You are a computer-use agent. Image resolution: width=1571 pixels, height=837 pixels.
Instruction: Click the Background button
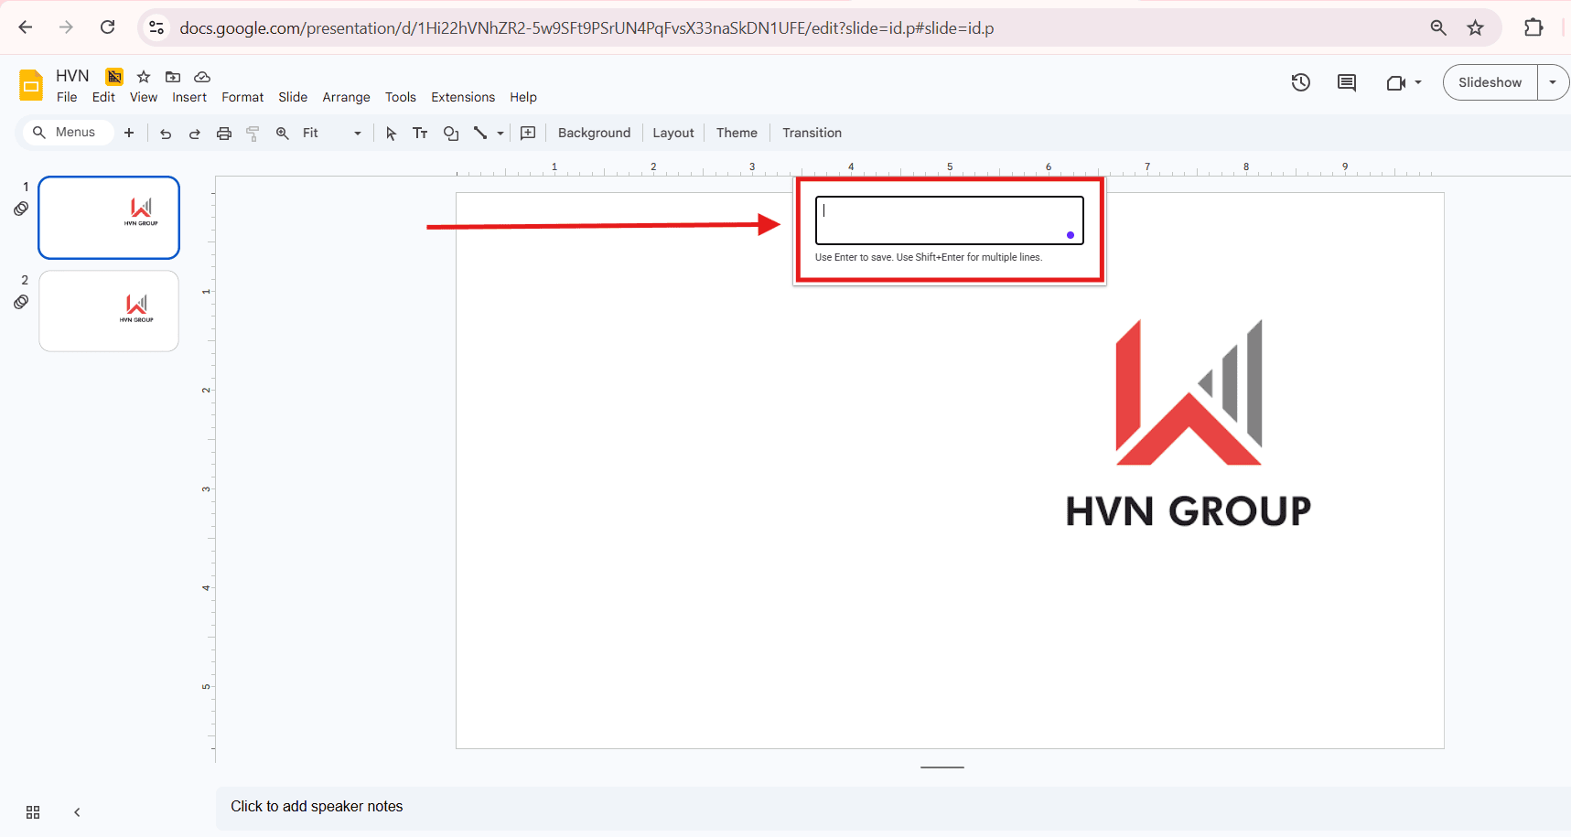[x=594, y=134]
